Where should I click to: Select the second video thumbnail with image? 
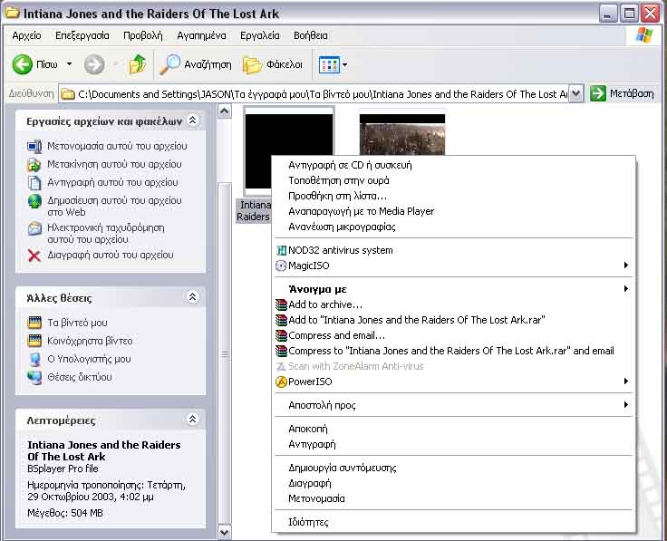point(402,134)
